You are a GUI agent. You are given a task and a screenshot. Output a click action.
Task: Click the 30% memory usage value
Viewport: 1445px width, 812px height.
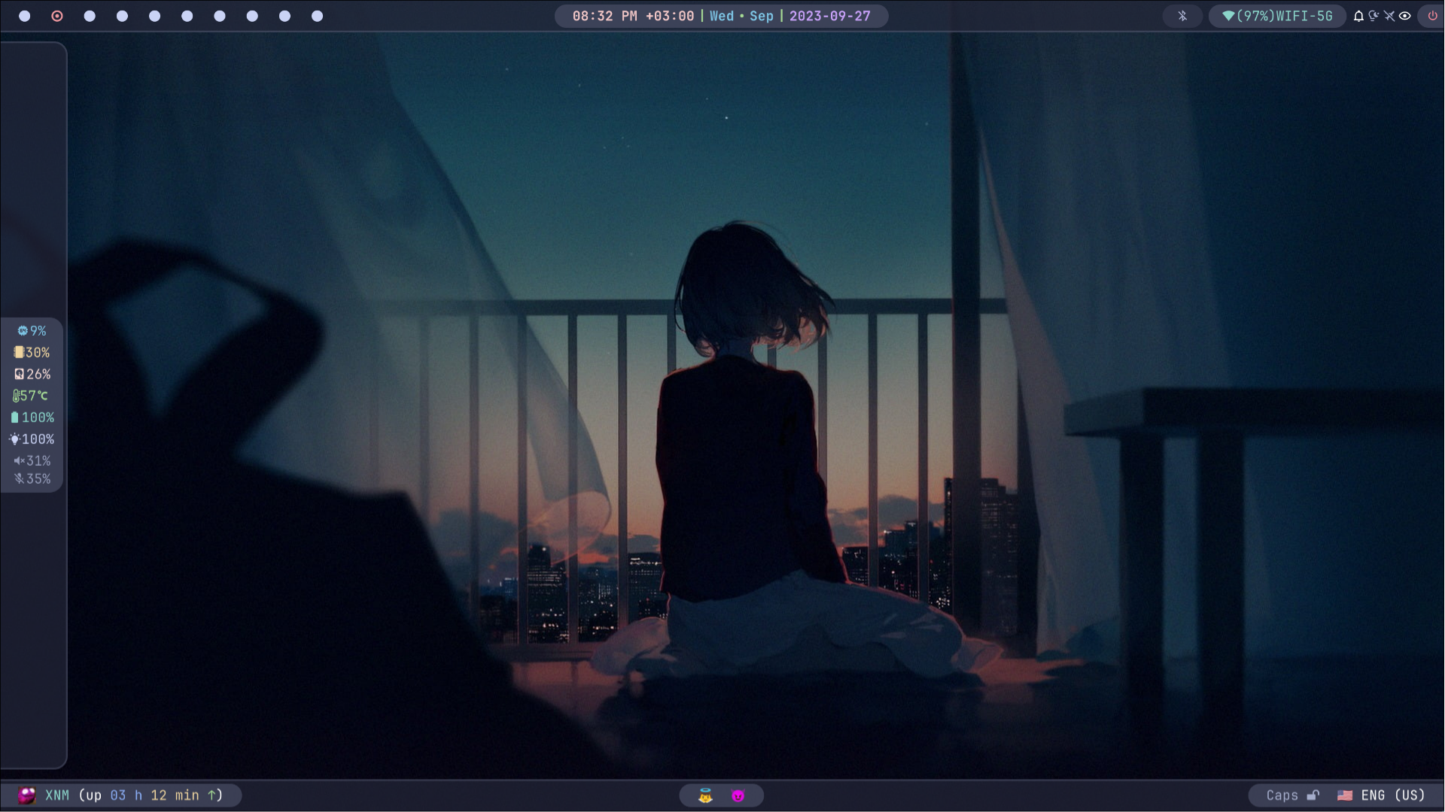click(38, 352)
